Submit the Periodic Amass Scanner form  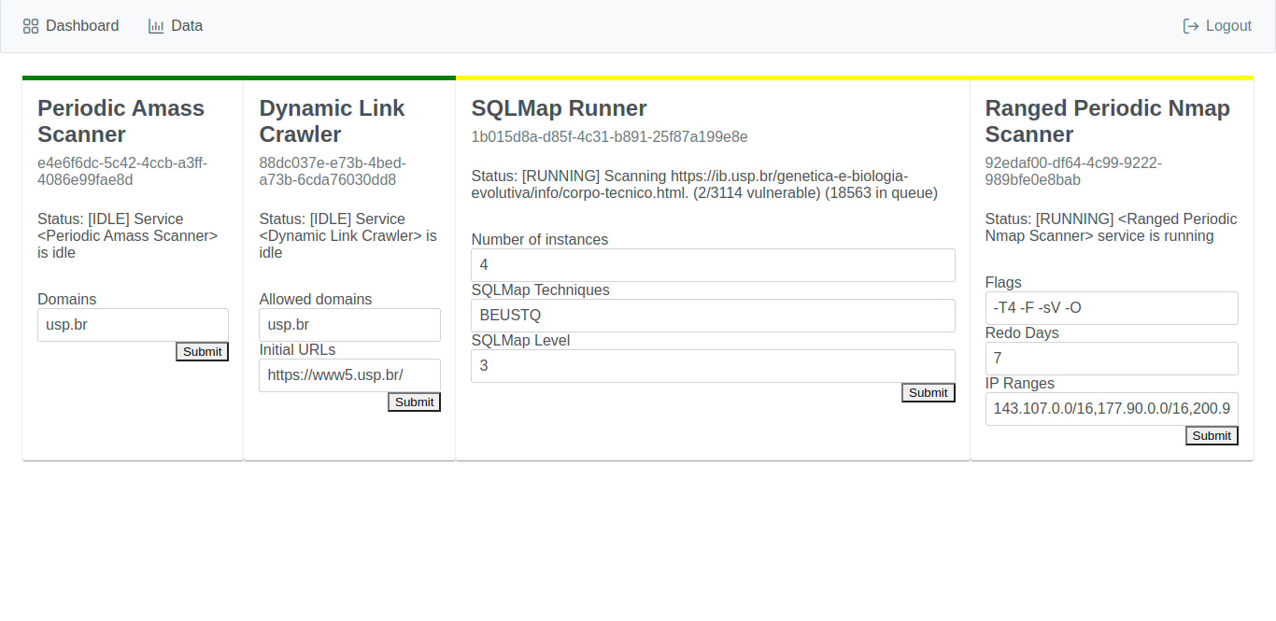pos(202,351)
